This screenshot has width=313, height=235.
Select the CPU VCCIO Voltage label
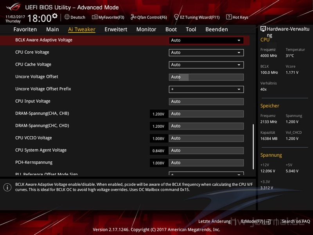pyautogui.click(x=34, y=138)
